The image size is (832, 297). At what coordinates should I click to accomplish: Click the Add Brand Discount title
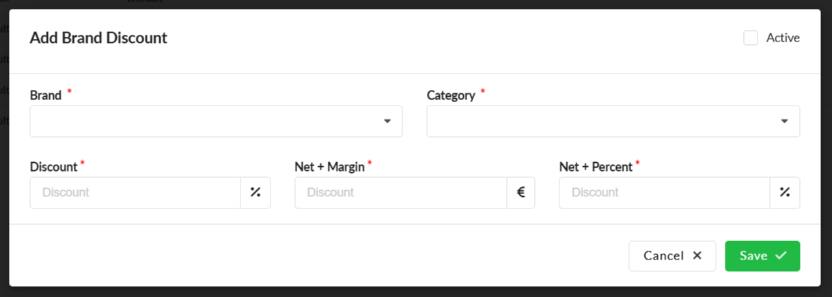tap(98, 38)
